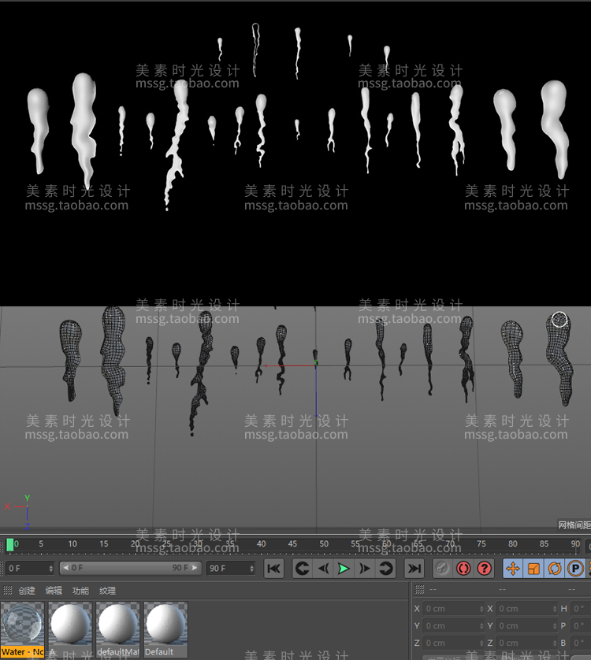This screenshot has width=591, height=660.
Task: Click the rotation H field
Action: 581,609
